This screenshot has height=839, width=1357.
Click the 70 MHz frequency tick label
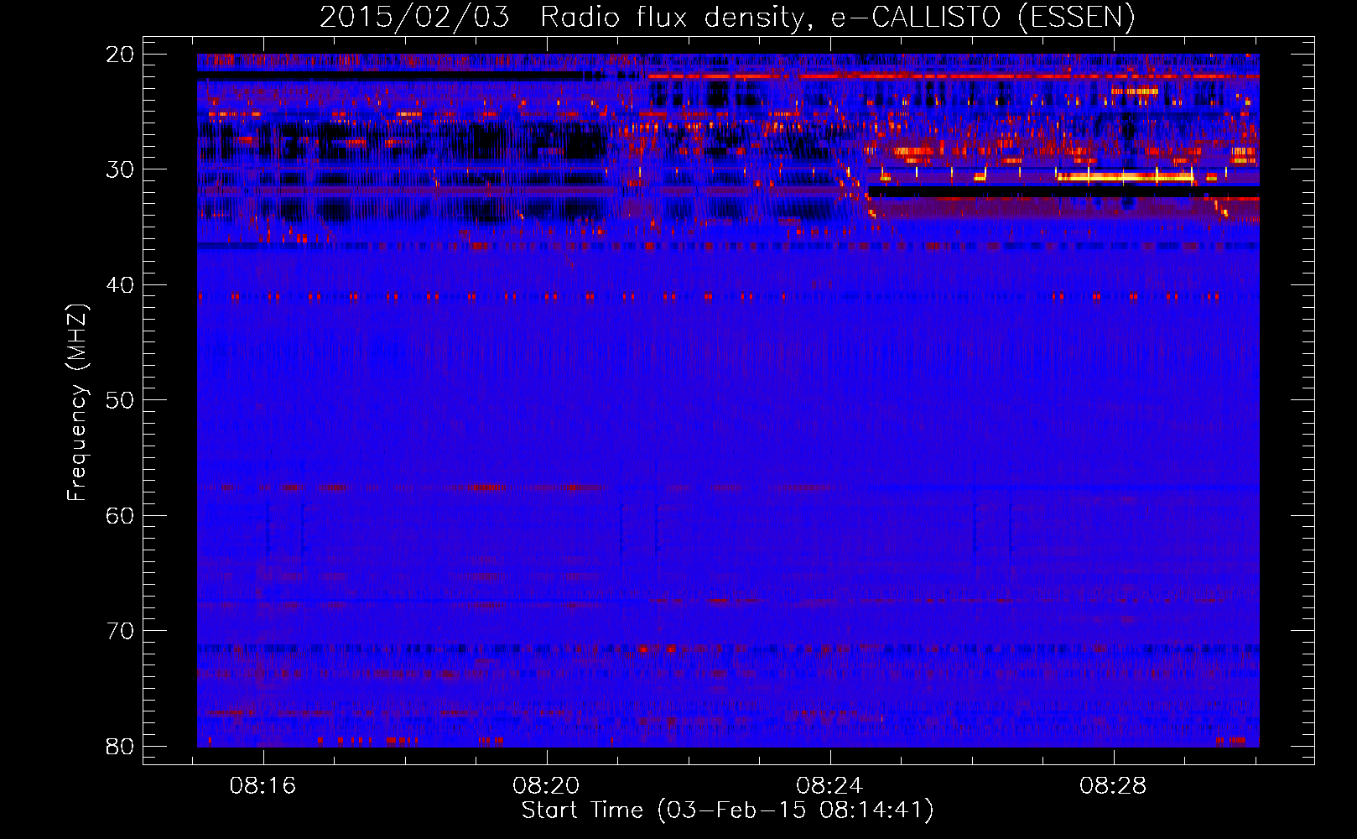[120, 631]
